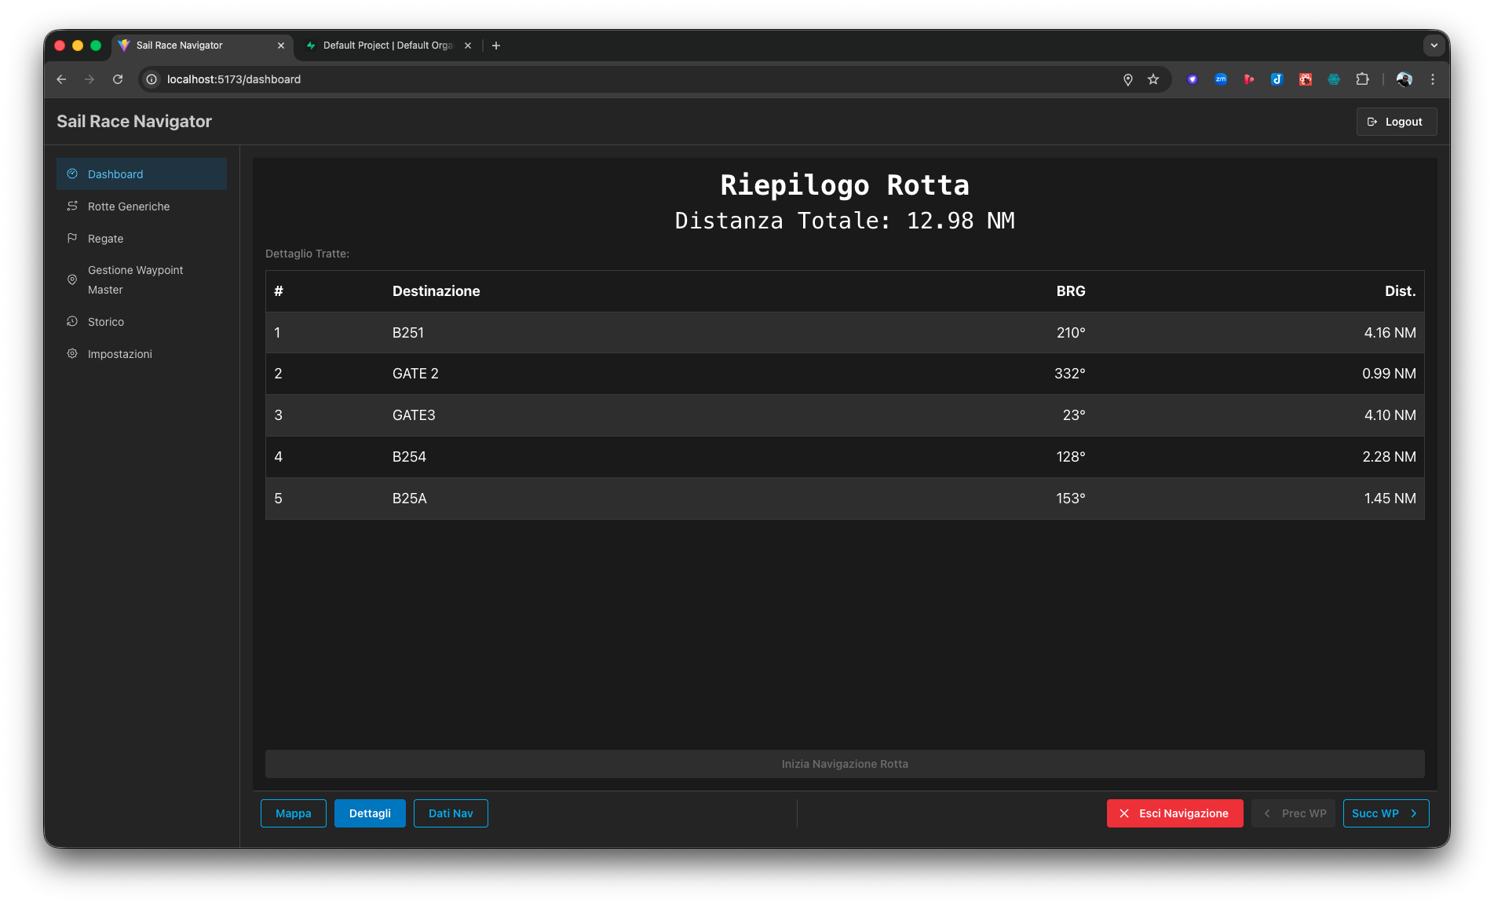Open the Chrome three-dot menu
This screenshot has height=906, width=1494.
pyautogui.click(x=1433, y=79)
